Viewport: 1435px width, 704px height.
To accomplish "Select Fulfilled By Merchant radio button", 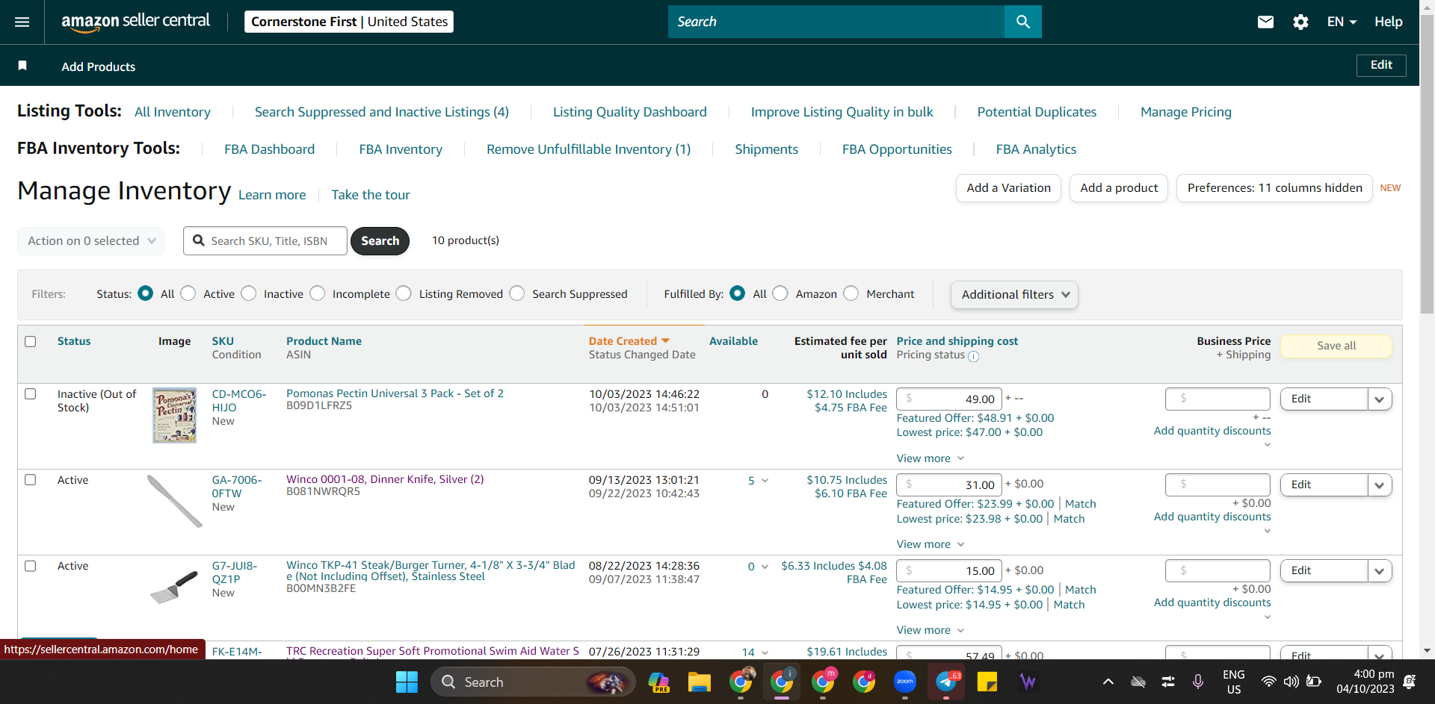I will point(851,293).
